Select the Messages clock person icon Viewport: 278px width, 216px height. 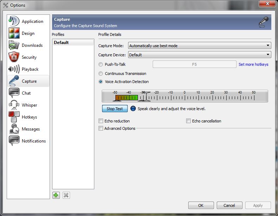point(14,129)
